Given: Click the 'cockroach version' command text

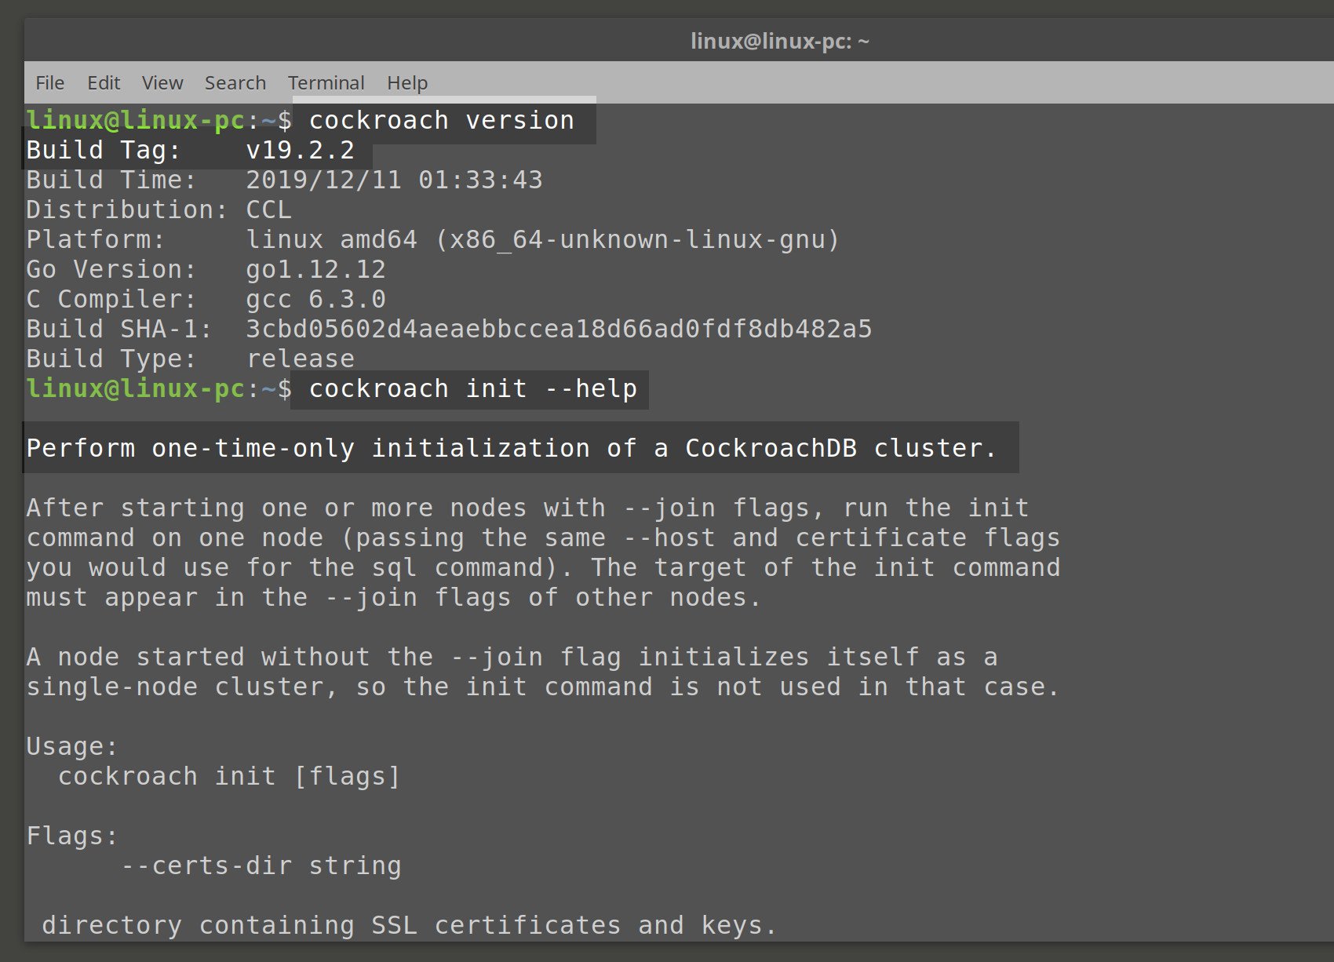Looking at the screenshot, I should click(442, 120).
